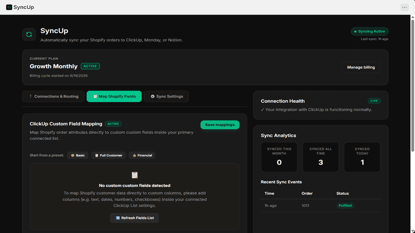Click the Time column header

269,193
